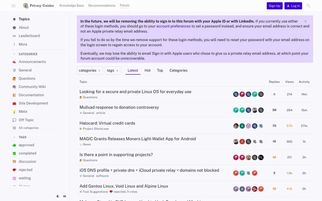This screenshot has height=201, width=322.
Task: Open the search magnifier icon
Action: tap(308, 6)
